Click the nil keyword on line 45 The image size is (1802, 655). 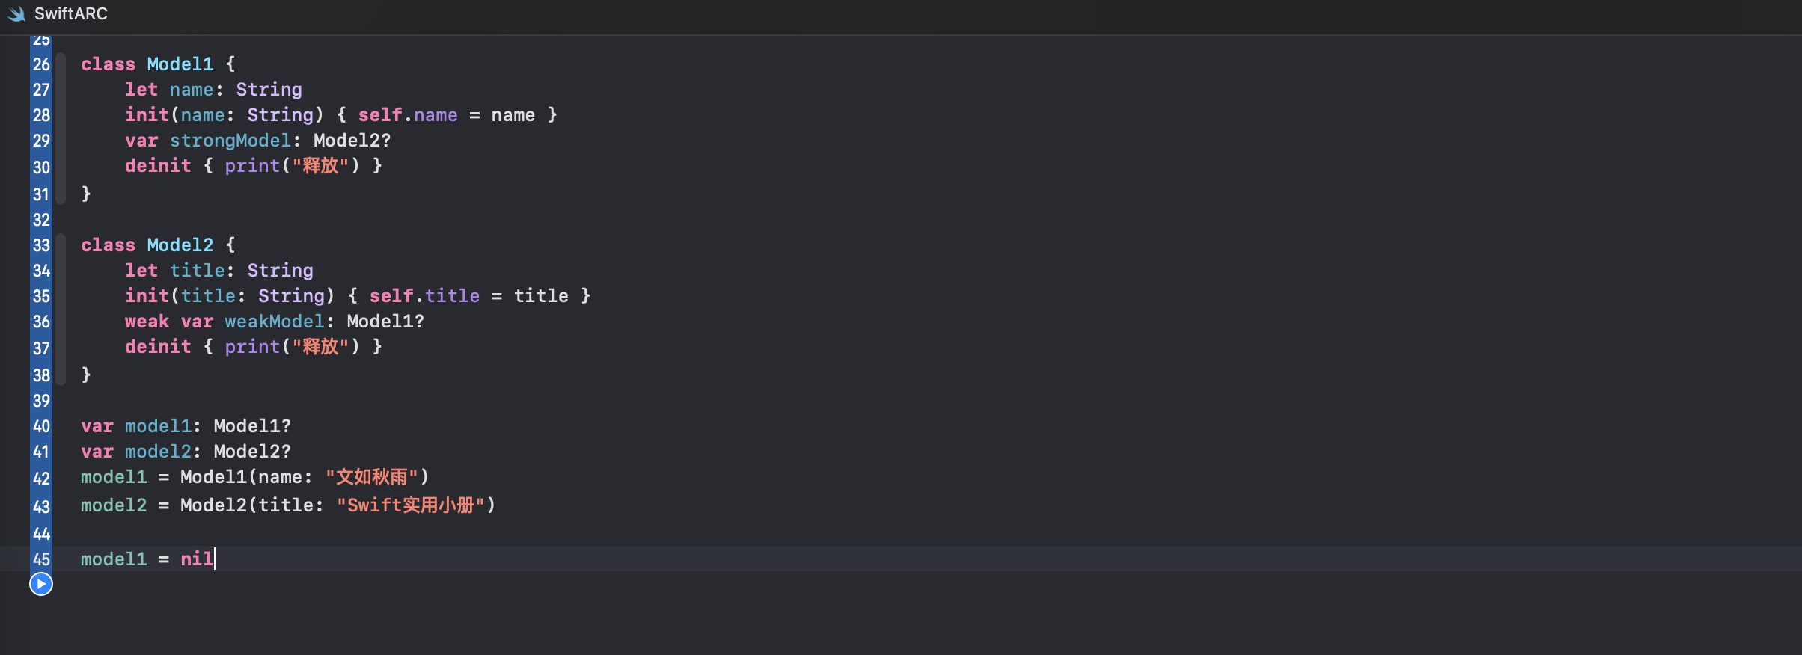[x=196, y=559]
